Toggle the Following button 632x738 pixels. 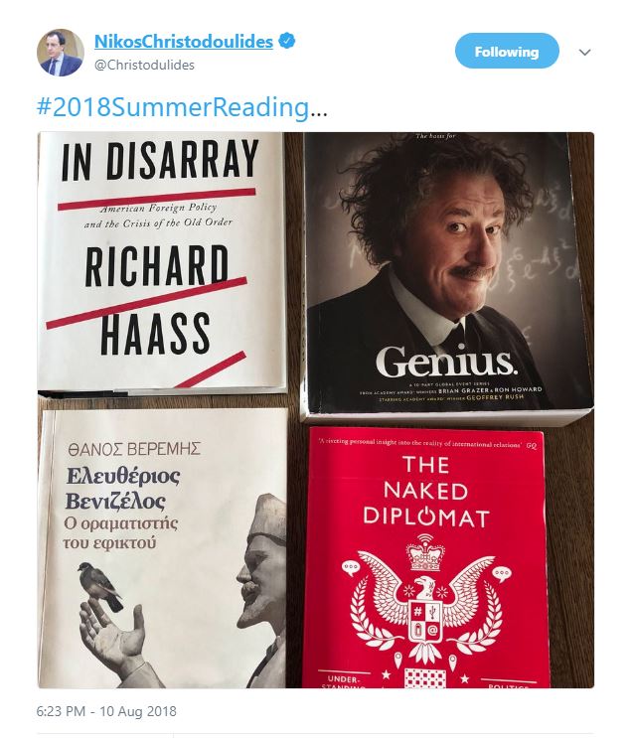click(507, 51)
